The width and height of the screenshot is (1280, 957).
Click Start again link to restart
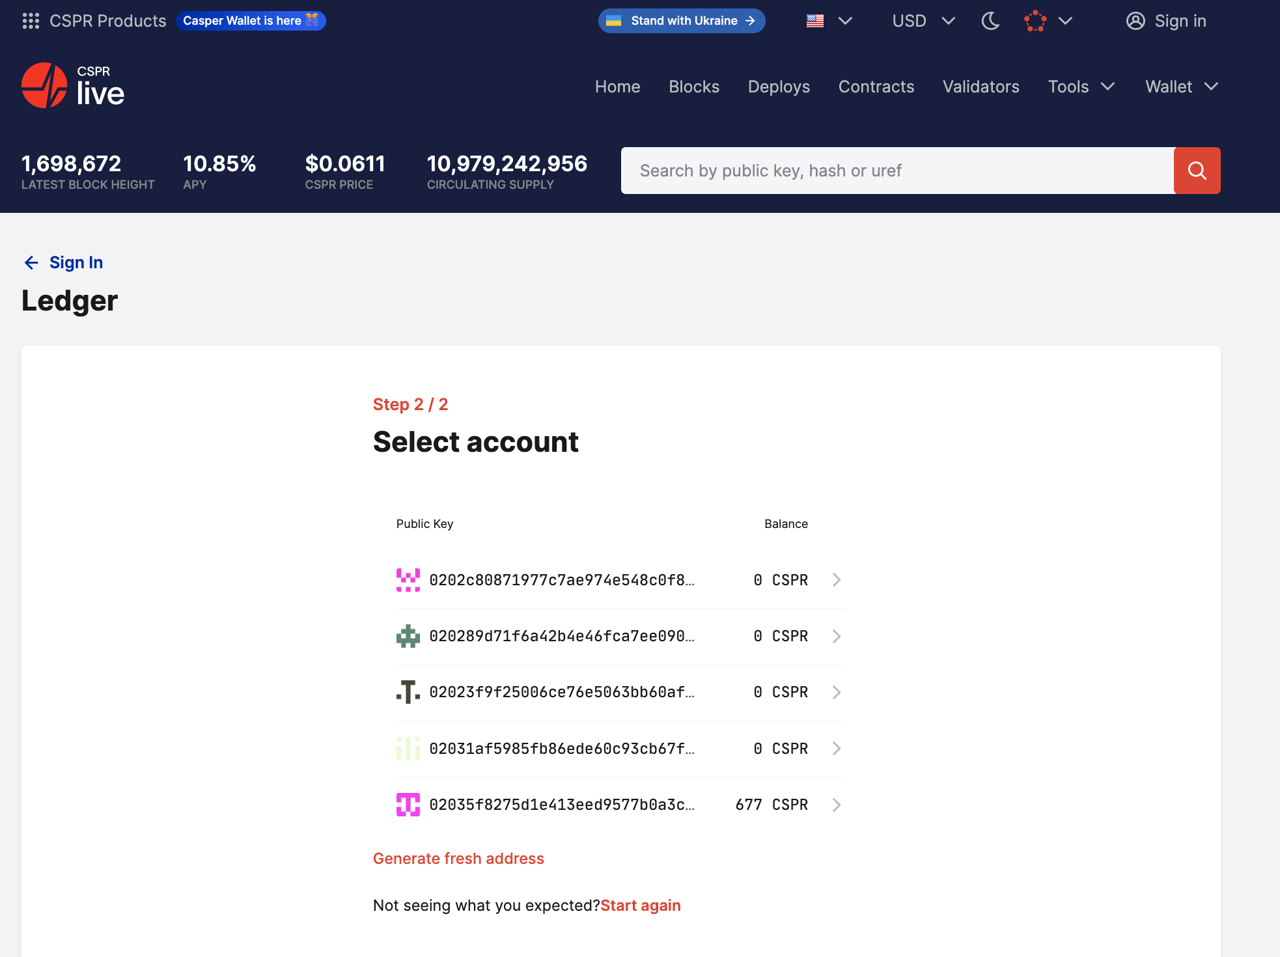(x=641, y=905)
